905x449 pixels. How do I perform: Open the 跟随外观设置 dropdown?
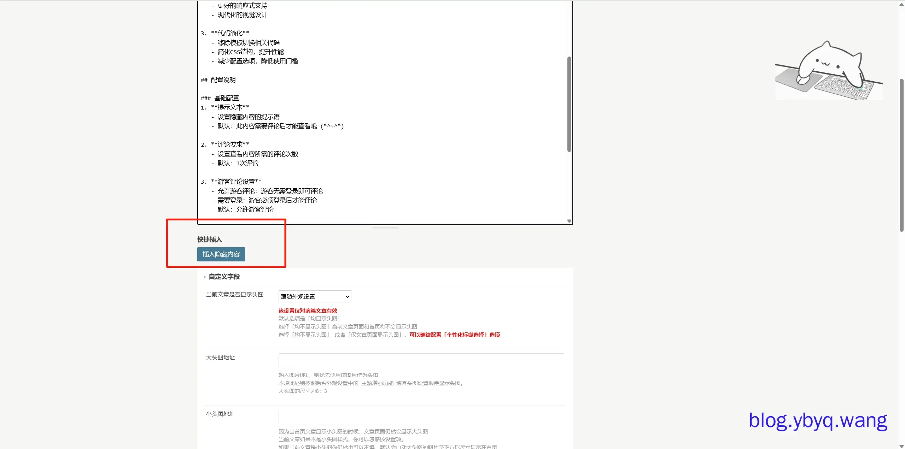pos(315,296)
